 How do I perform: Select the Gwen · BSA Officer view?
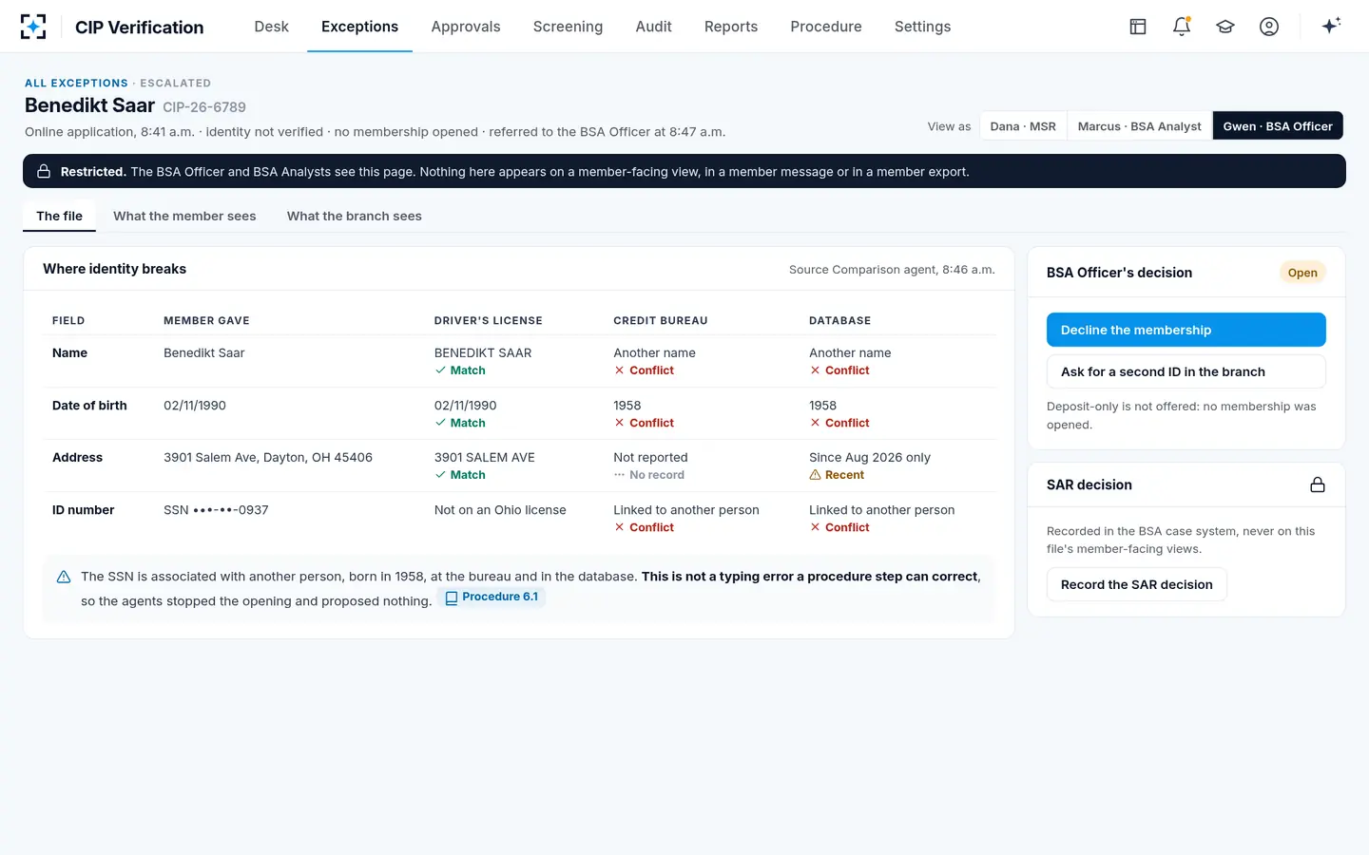coord(1278,126)
